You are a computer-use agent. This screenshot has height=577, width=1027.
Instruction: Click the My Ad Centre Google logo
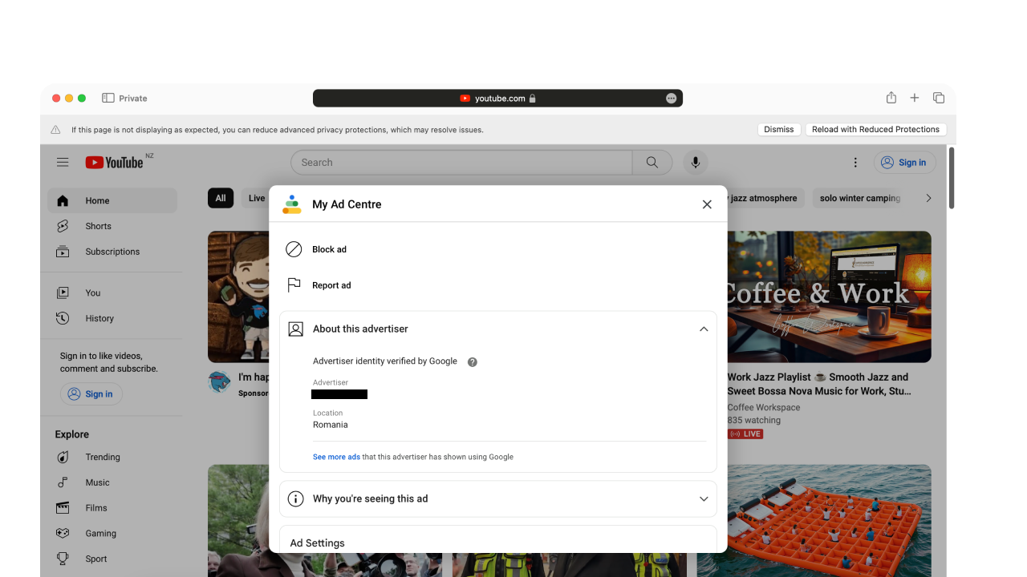pyautogui.click(x=291, y=204)
